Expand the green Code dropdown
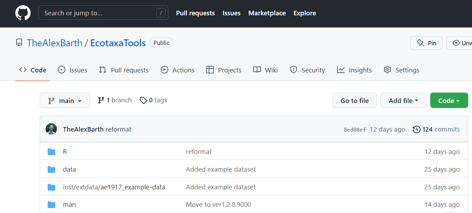 449,101
